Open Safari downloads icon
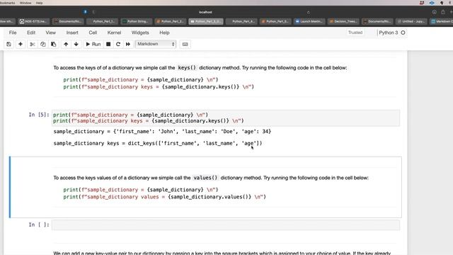453x255 pixels. coord(434,12)
